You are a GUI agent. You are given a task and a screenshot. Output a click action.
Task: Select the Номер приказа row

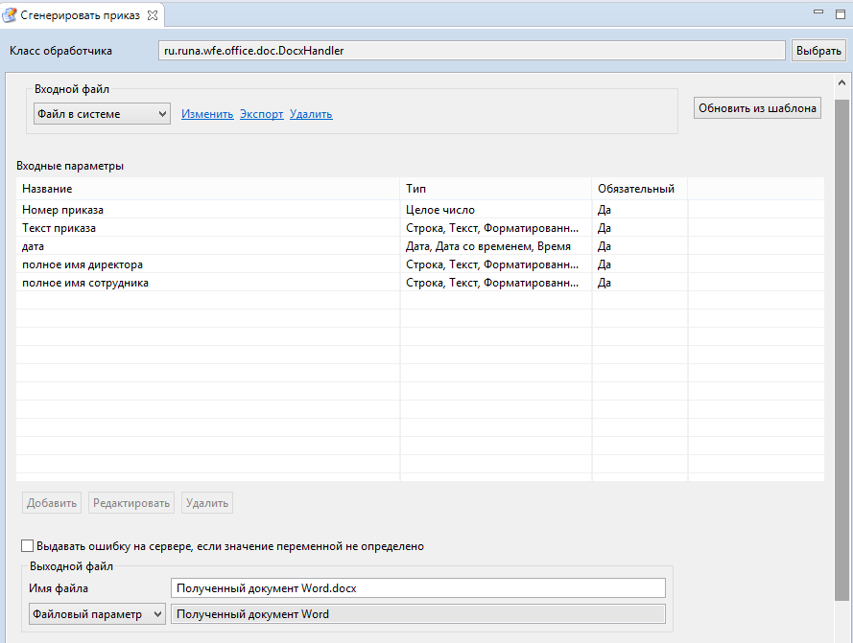420,210
